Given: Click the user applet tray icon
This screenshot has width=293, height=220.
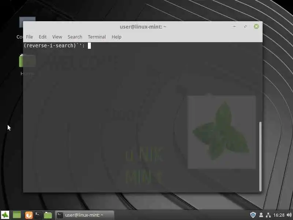Looking at the screenshot, I should click(x=261, y=215).
